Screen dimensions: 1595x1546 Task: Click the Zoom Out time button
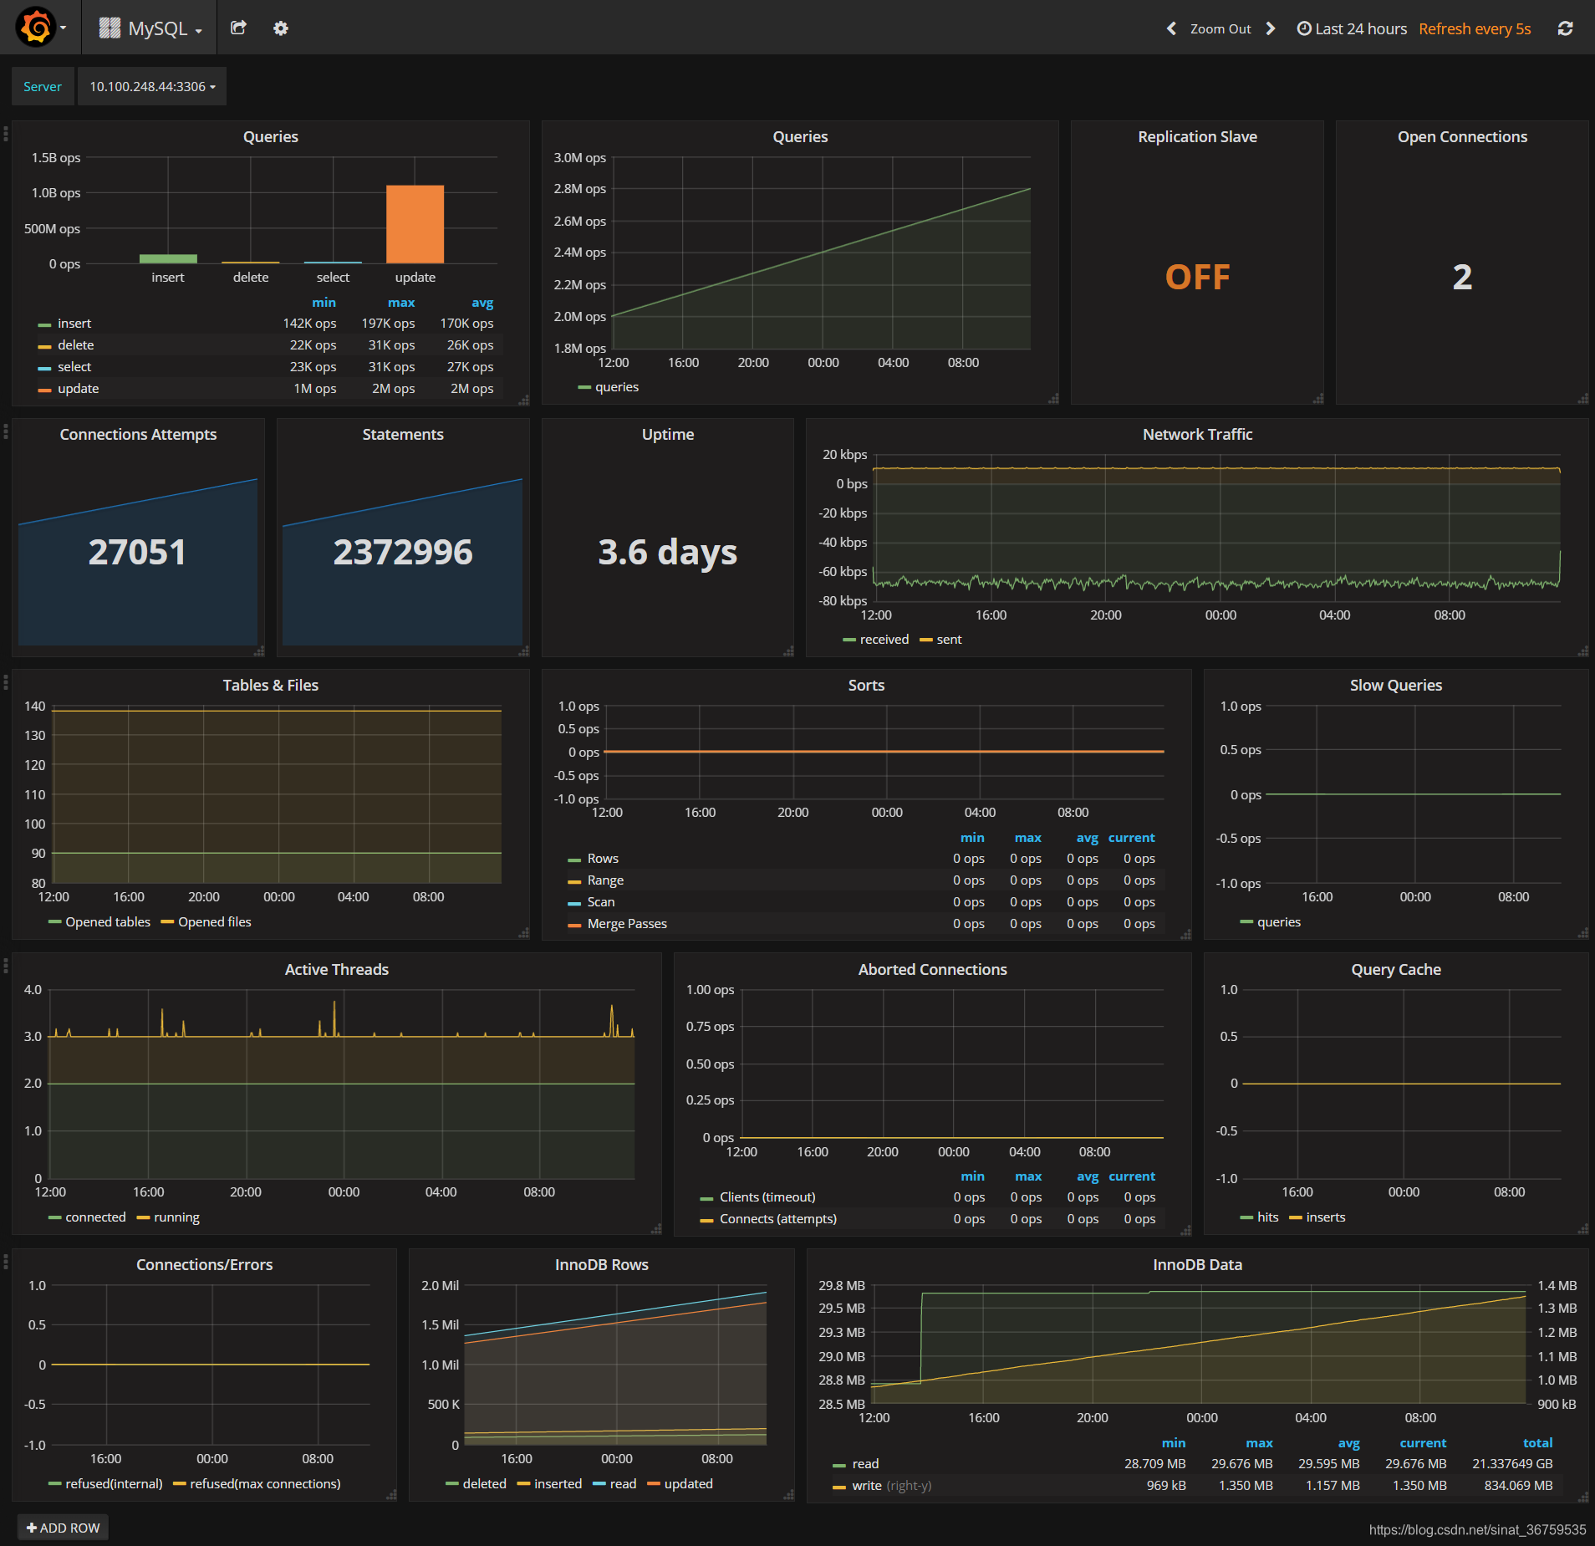tap(1220, 28)
